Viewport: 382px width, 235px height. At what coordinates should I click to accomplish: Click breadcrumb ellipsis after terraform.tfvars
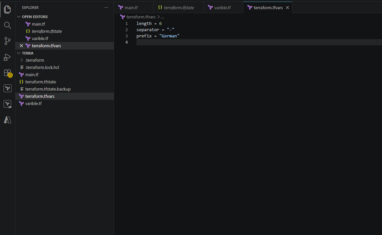[x=162, y=17]
